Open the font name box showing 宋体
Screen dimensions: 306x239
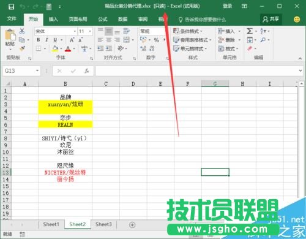tap(56, 31)
